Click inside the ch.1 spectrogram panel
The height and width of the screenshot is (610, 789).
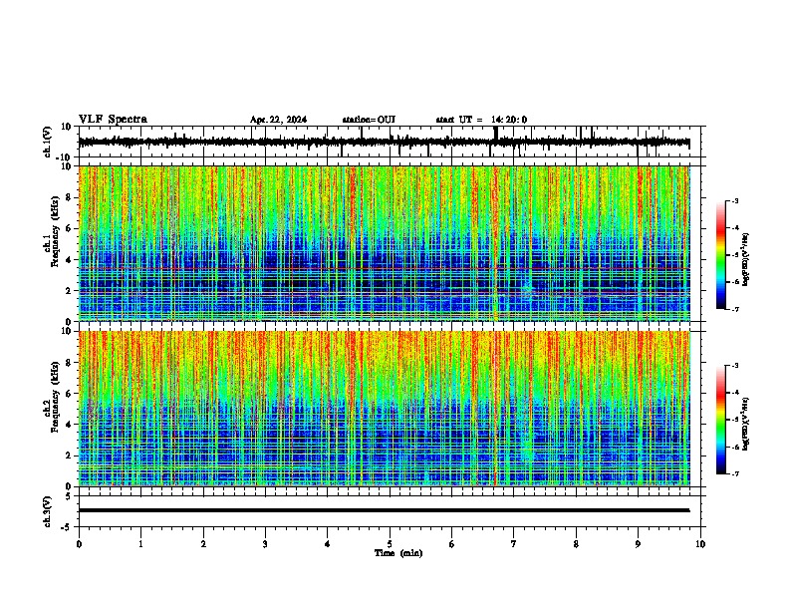coord(385,243)
